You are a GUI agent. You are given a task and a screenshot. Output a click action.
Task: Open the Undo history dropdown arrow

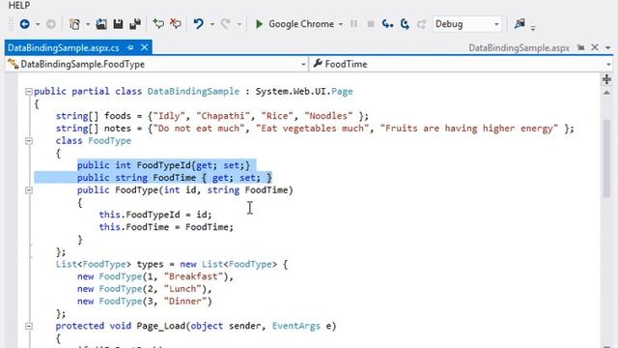(212, 24)
